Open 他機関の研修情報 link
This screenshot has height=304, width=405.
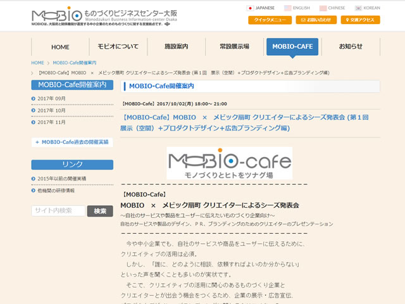(56, 191)
